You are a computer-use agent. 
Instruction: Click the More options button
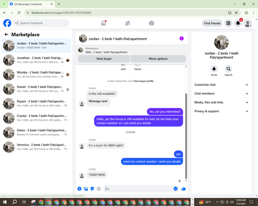coord(158,59)
